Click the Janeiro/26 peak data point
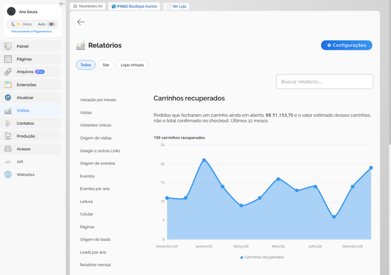This screenshot has height=275, width=391. tap(204, 160)
